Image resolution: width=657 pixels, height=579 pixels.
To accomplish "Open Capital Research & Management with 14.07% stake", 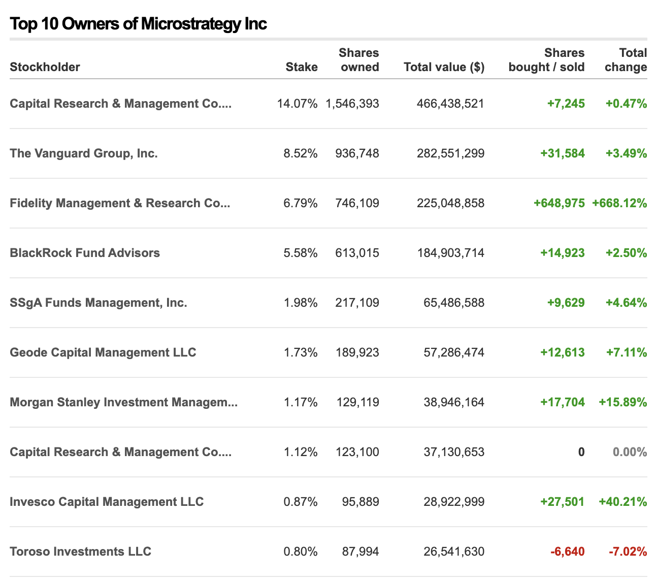I will coord(120,104).
